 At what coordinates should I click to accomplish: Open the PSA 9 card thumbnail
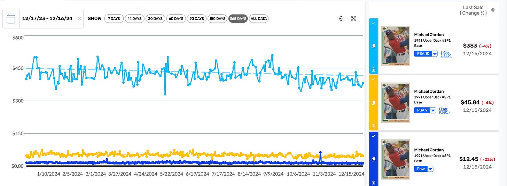pyautogui.click(x=396, y=103)
